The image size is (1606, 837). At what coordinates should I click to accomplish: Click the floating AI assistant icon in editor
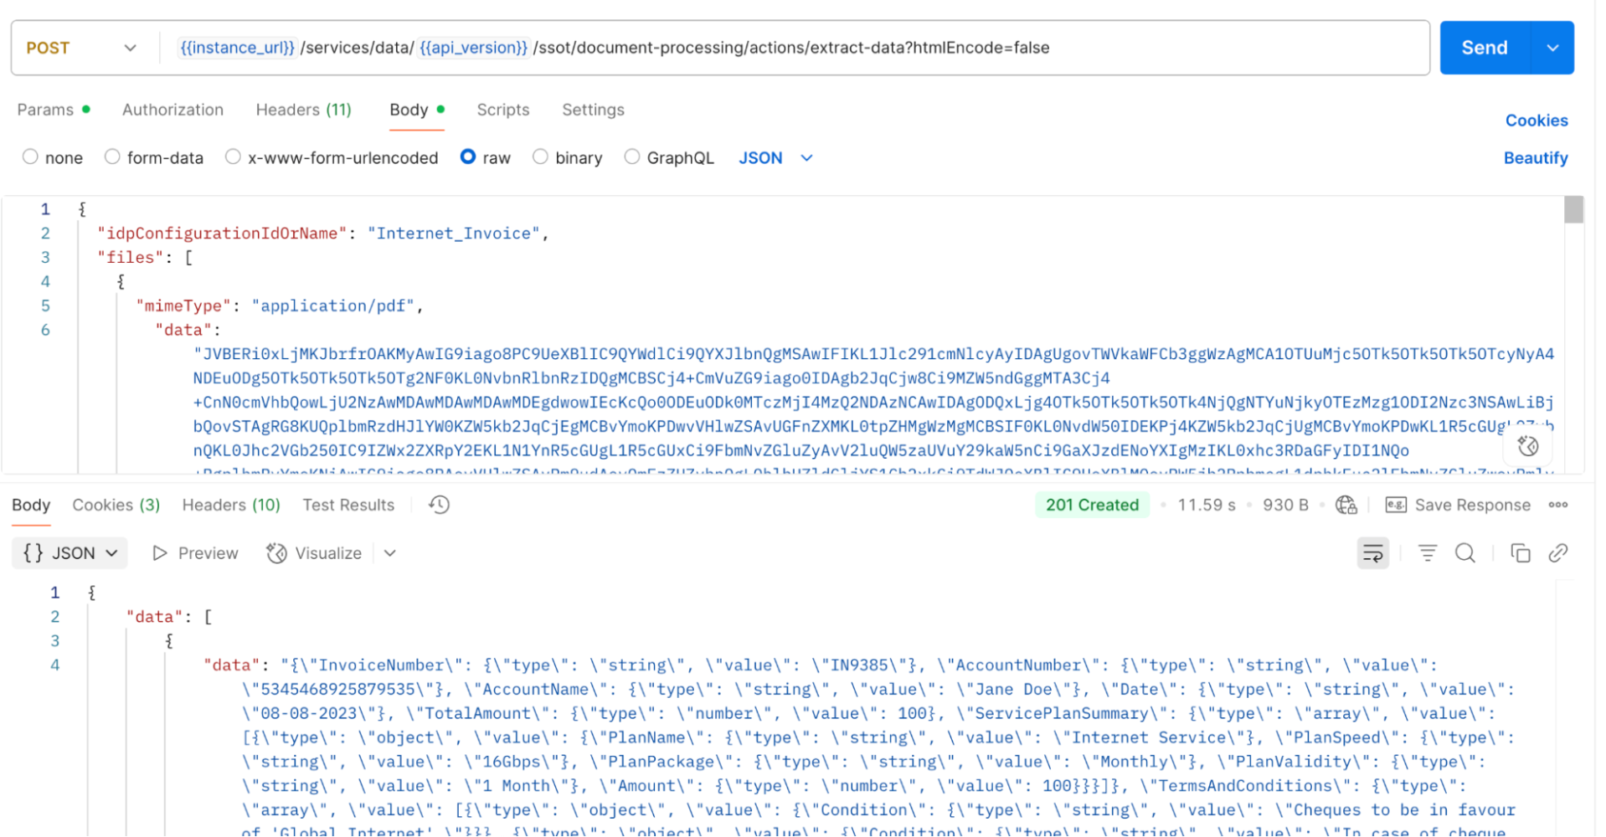1528,447
